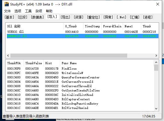164x121 pixels.
Task: Click Hint value 00000450
Action: [52, 77]
